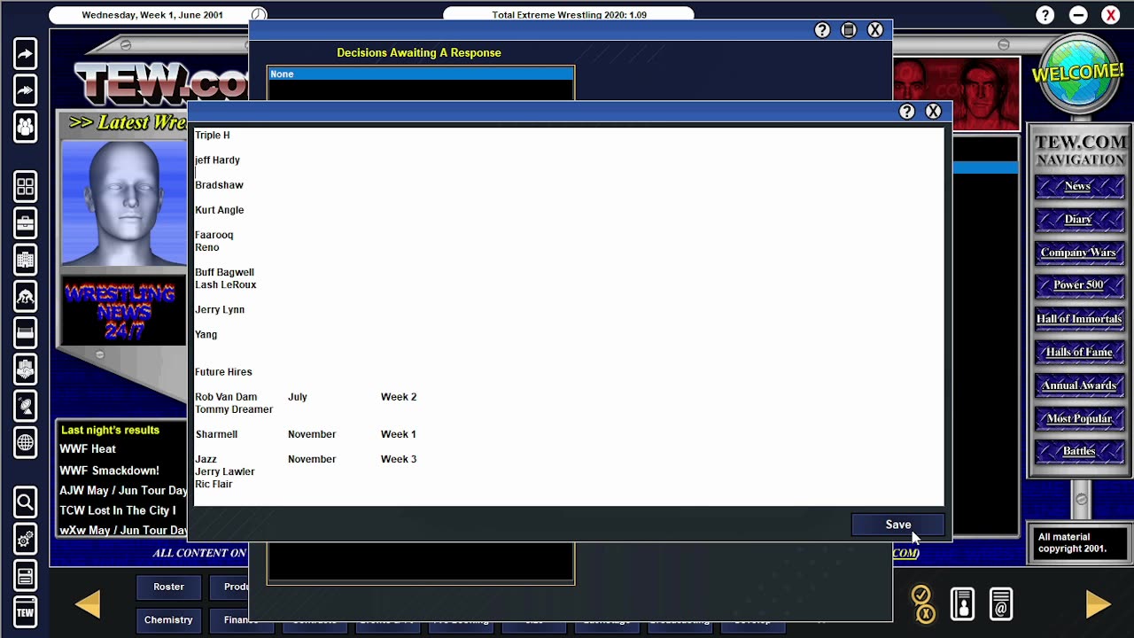Open the satellite dish broadcasting icon
The width and height of the screenshot is (1134, 638).
pyautogui.click(x=25, y=406)
